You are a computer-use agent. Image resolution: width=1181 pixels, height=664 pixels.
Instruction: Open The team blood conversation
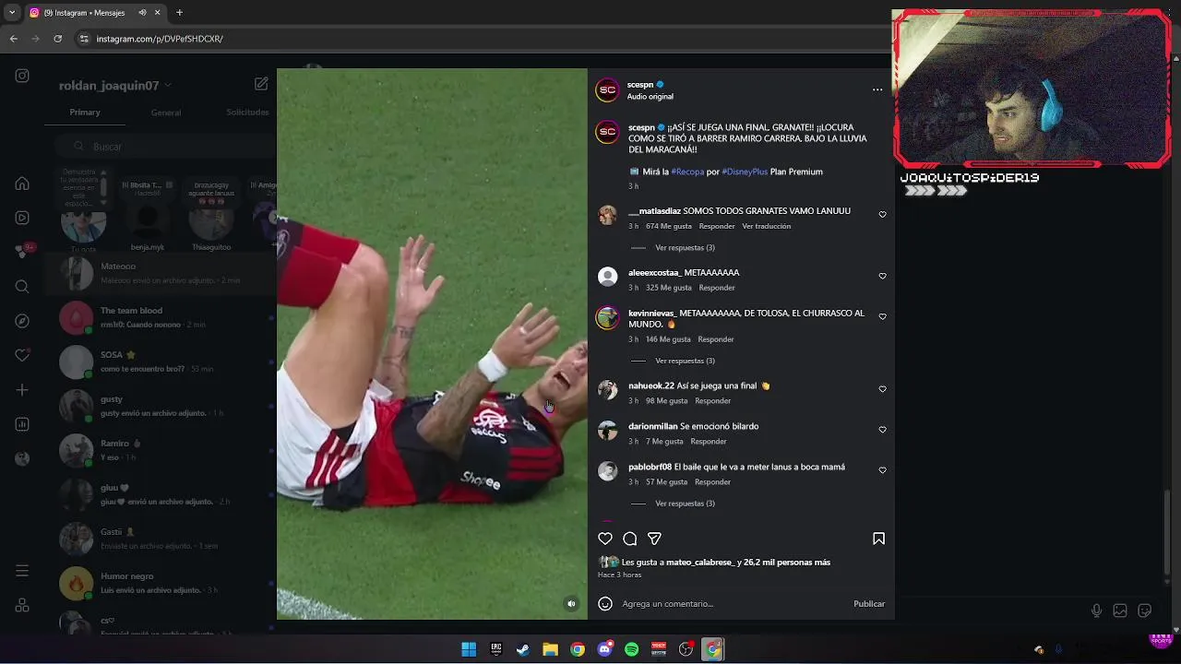(161, 317)
